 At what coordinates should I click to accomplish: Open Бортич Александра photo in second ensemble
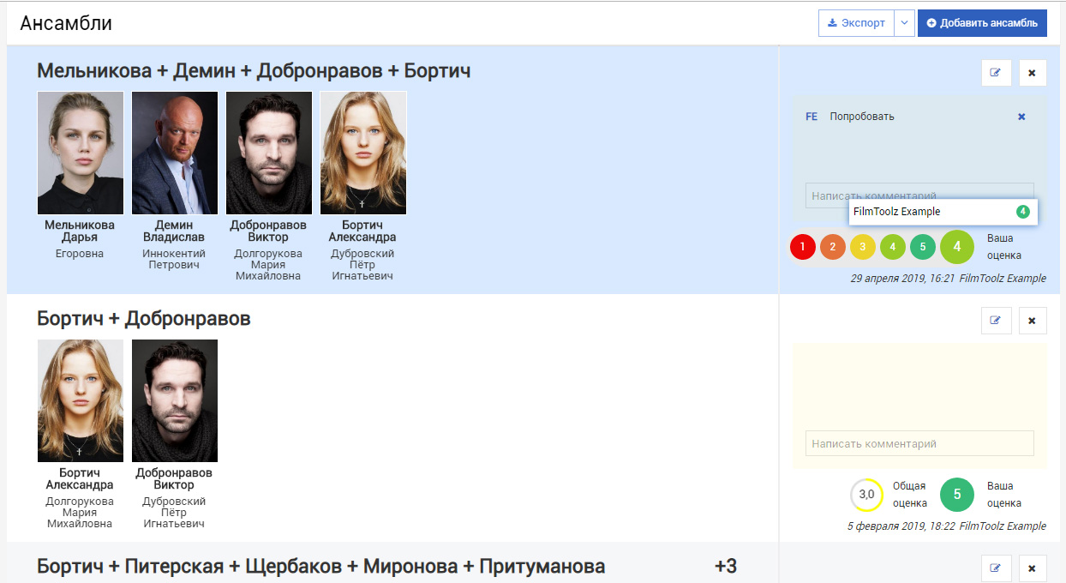81,400
